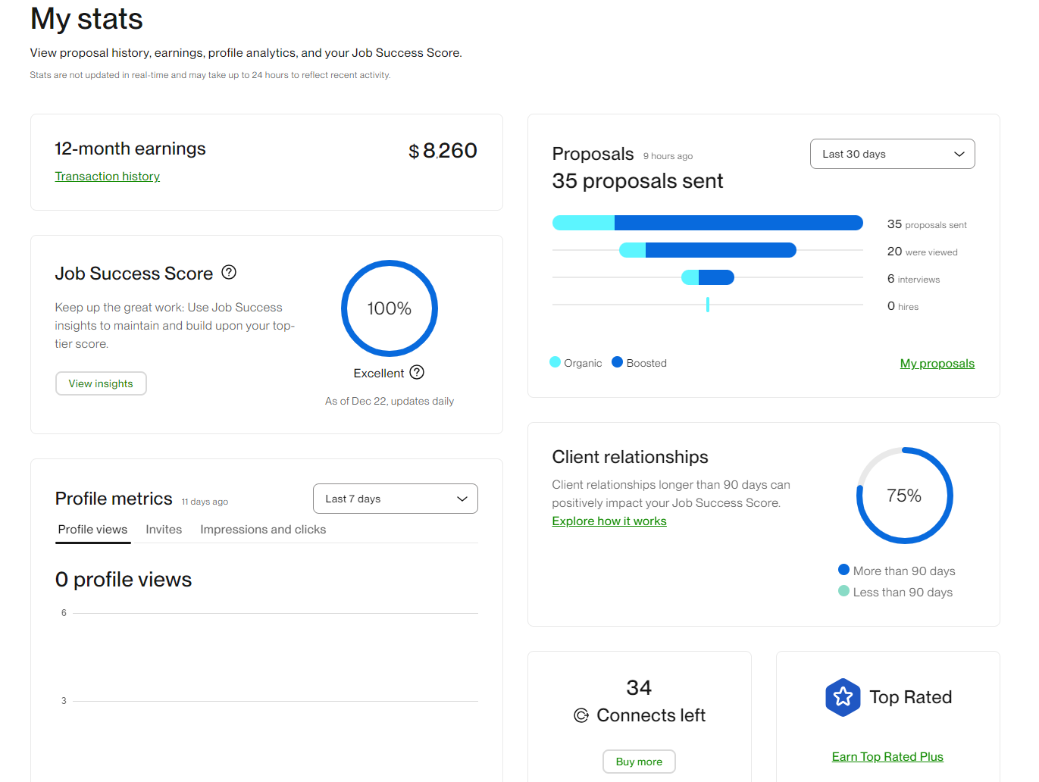Open the Last 30 days dropdown
1039x782 pixels.
tap(892, 154)
